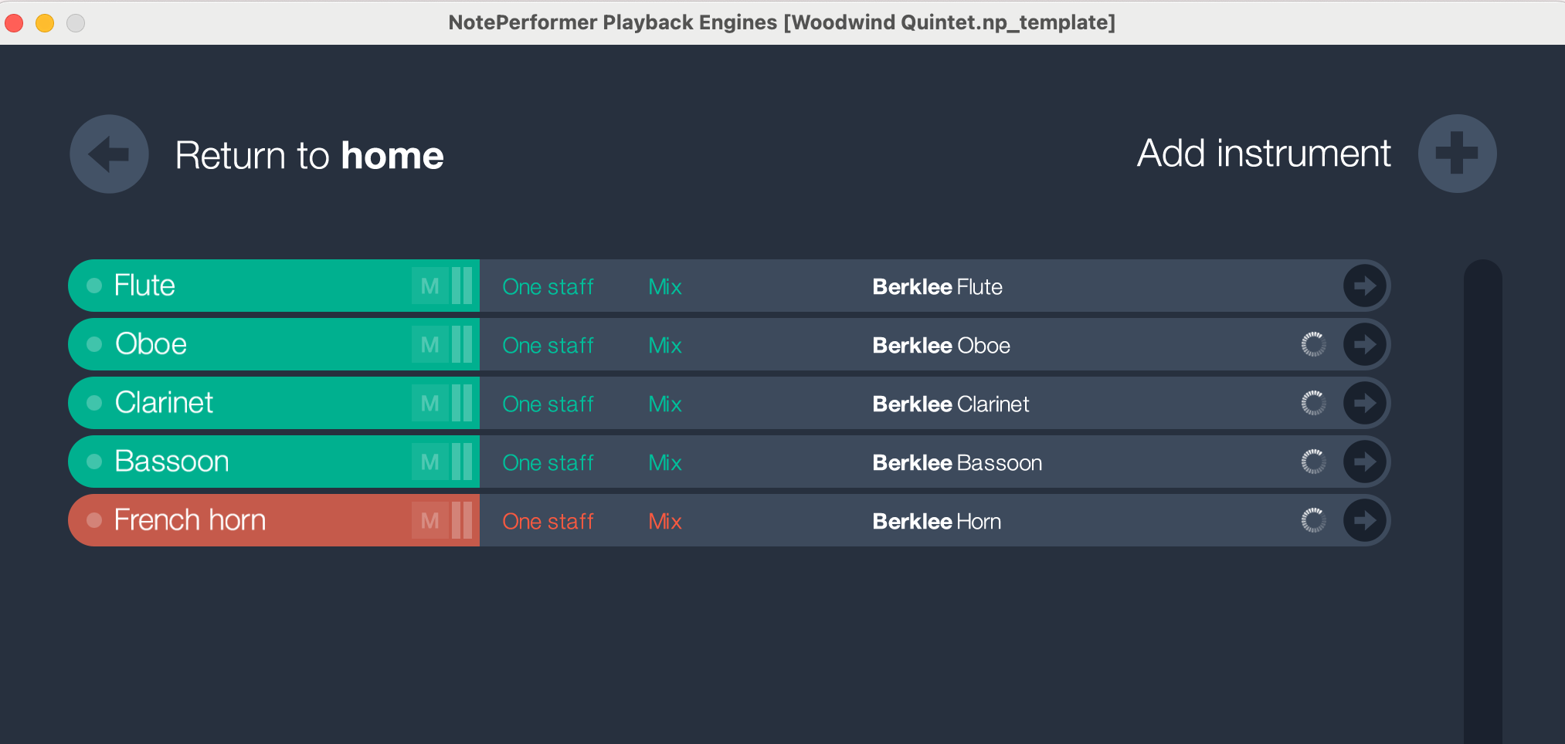Screen dimensions: 1565x744
Task: Click the Add instrument plus icon
Action: 1457,154
